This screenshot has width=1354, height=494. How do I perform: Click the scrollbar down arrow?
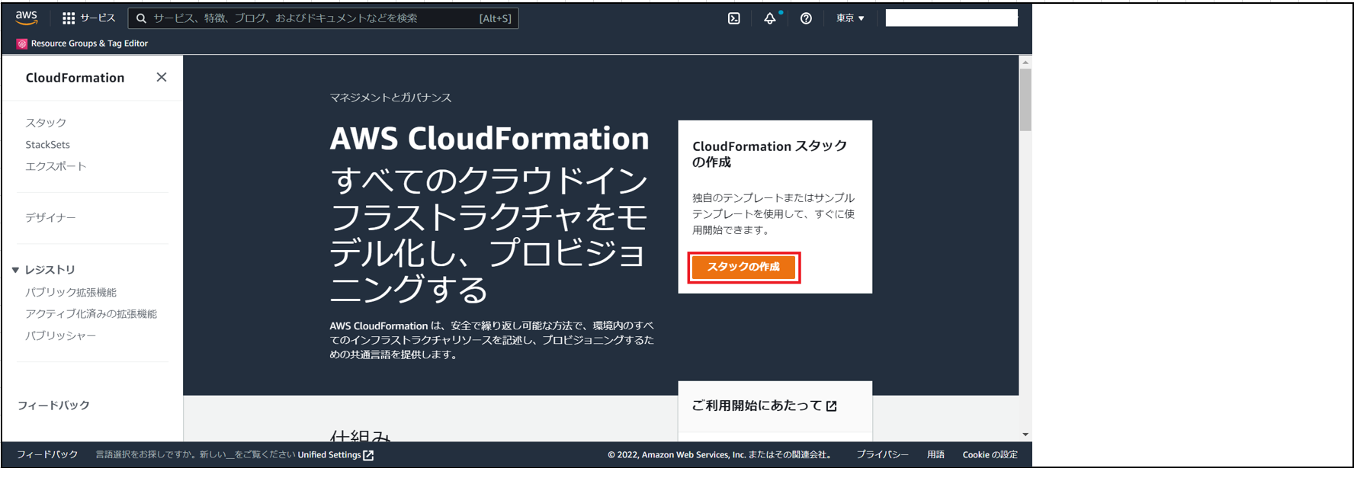point(1025,435)
